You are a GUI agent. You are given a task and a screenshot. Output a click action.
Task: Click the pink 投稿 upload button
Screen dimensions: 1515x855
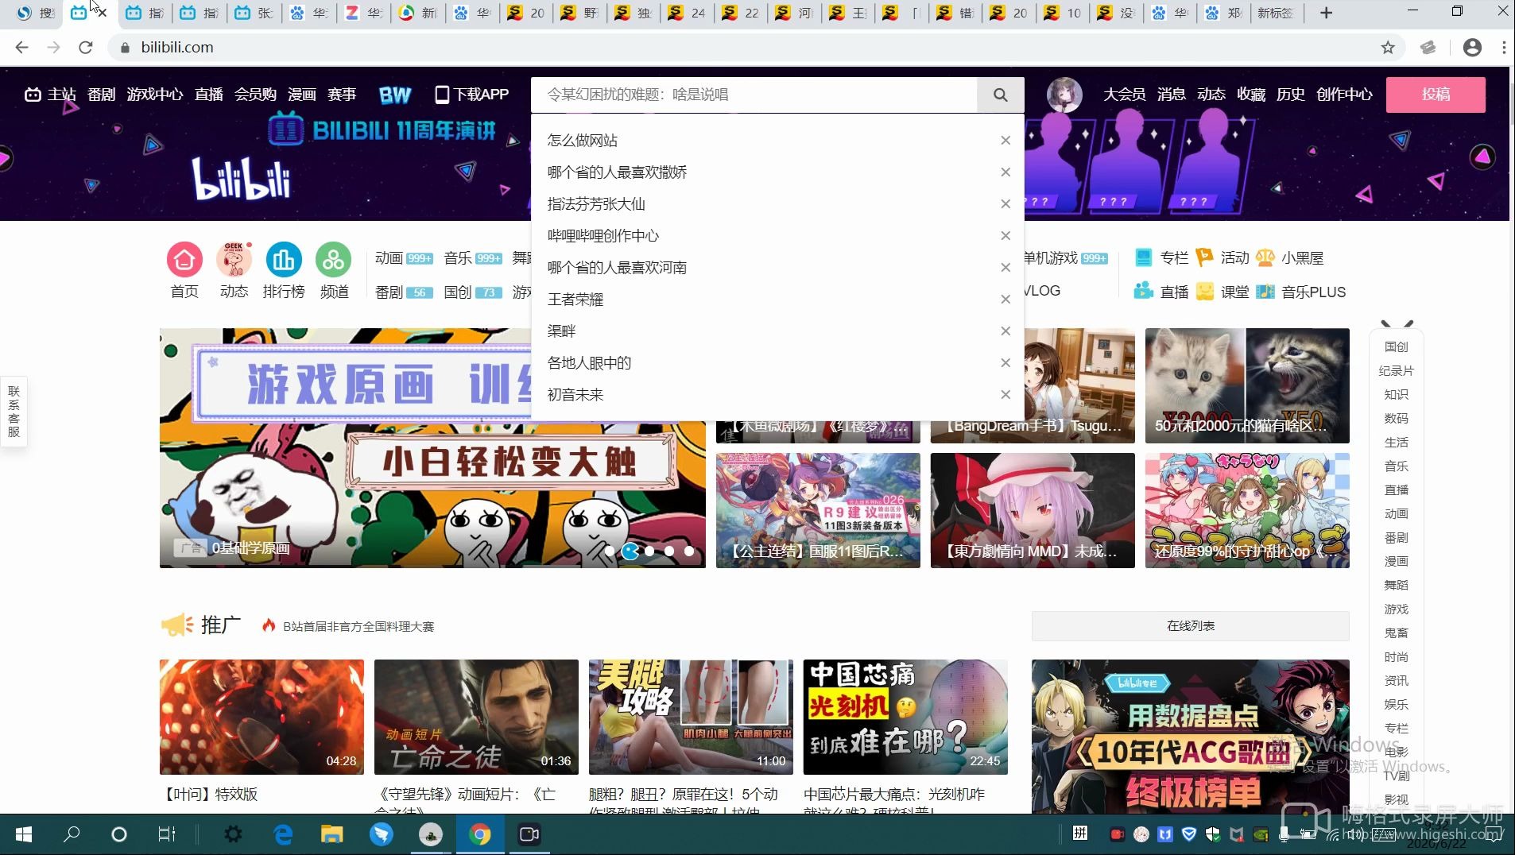1436,95
